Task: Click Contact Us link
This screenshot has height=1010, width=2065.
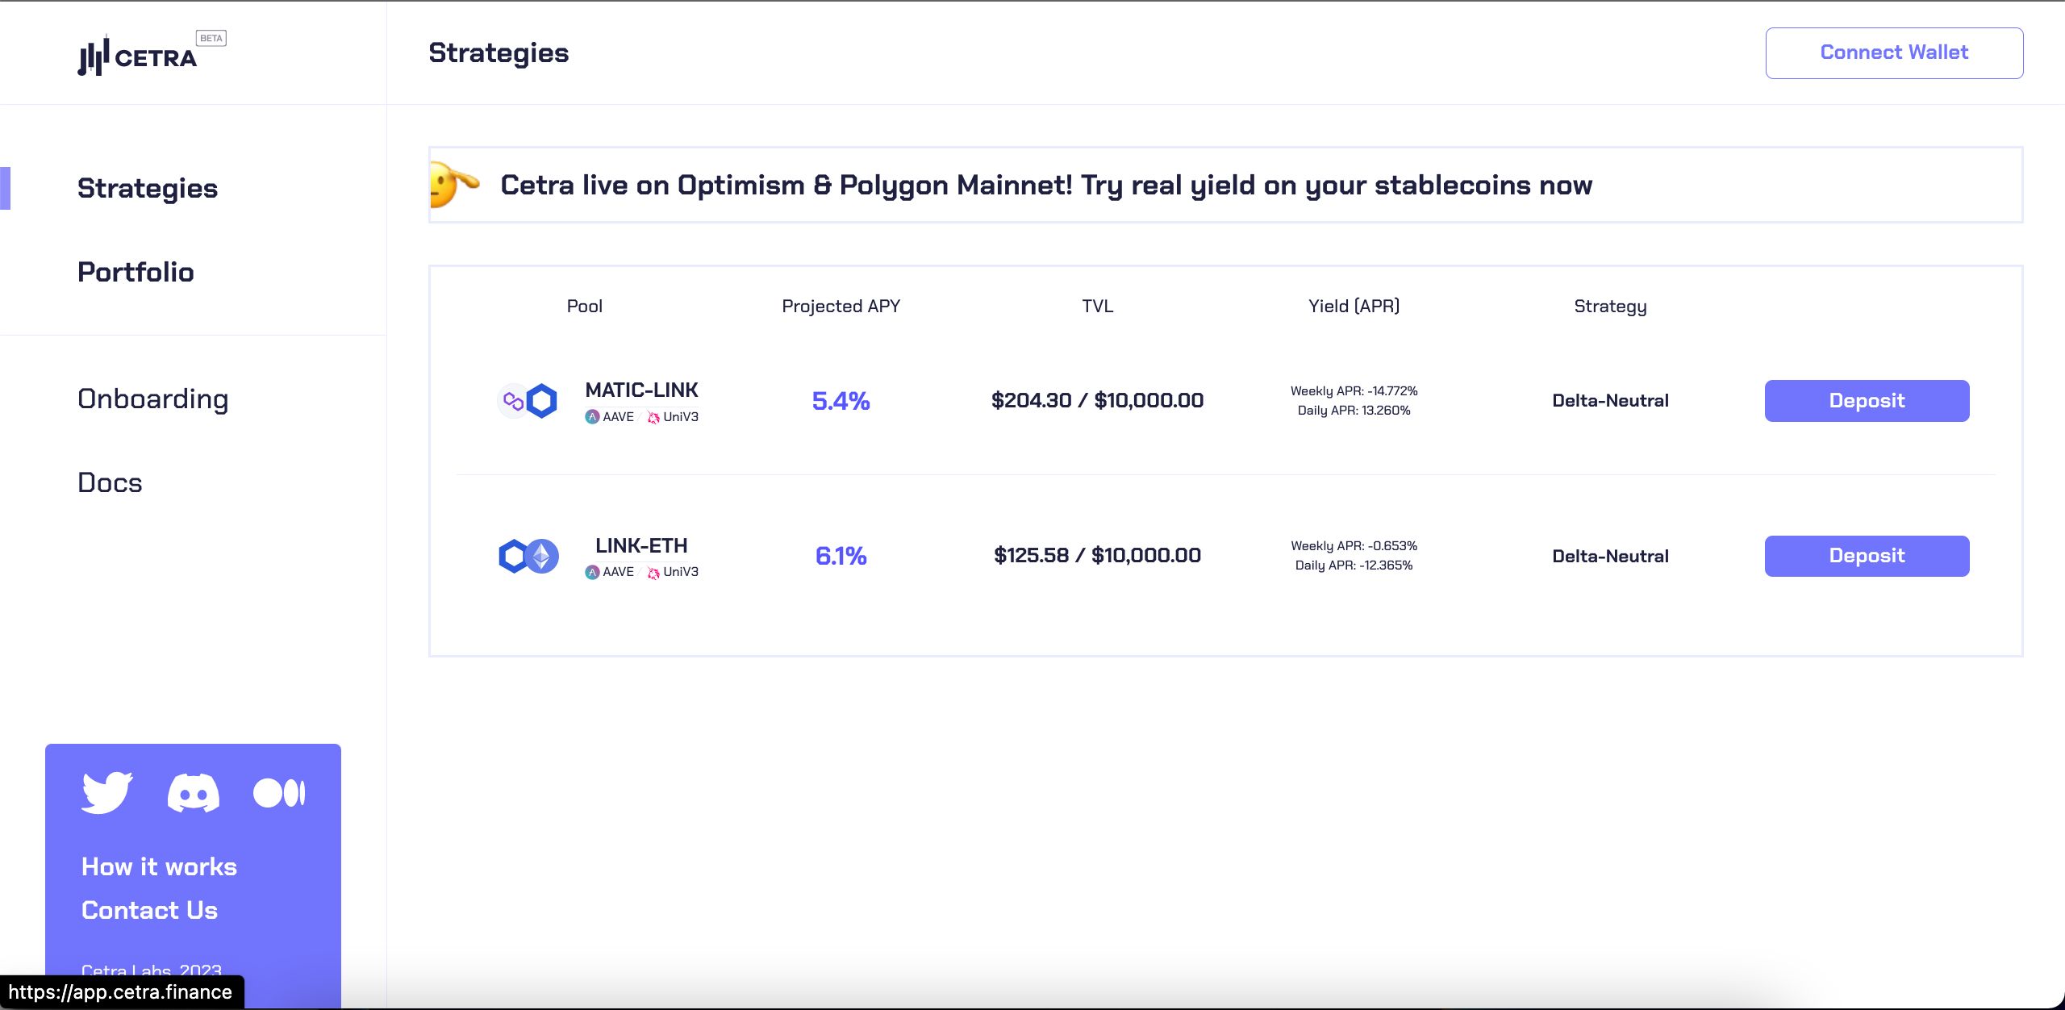Action: point(148,912)
